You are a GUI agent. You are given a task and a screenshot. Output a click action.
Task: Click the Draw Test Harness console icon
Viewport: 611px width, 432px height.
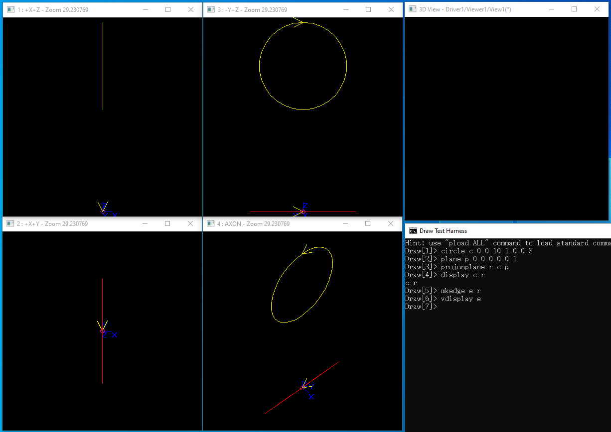413,231
